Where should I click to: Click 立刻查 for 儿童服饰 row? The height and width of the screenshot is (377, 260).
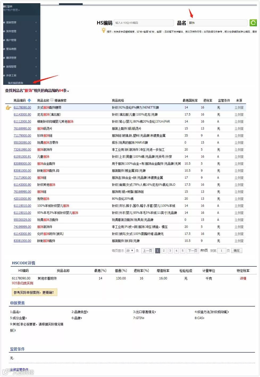(239, 157)
